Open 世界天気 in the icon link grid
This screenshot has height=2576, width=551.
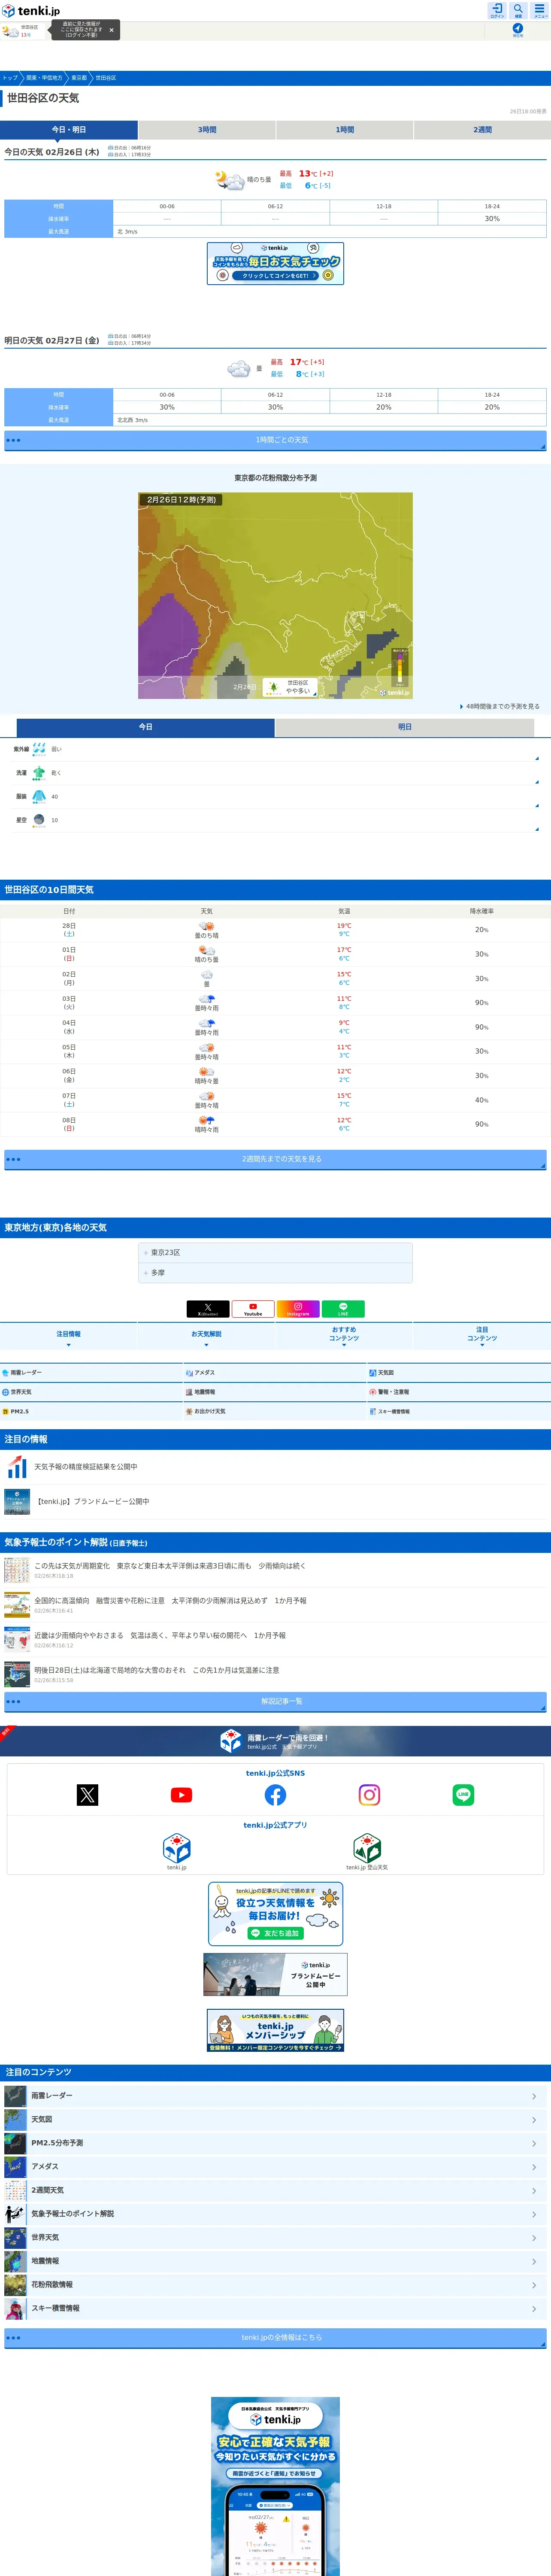[92, 1392]
